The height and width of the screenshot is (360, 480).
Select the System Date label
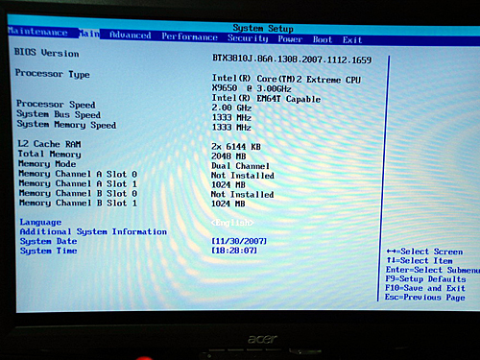pyautogui.click(x=48, y=241)
